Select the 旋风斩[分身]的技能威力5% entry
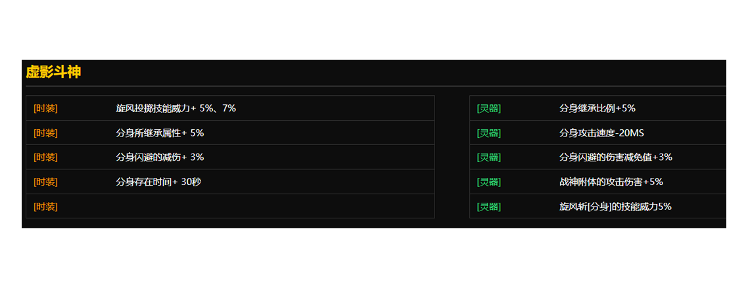 (615, 207)
